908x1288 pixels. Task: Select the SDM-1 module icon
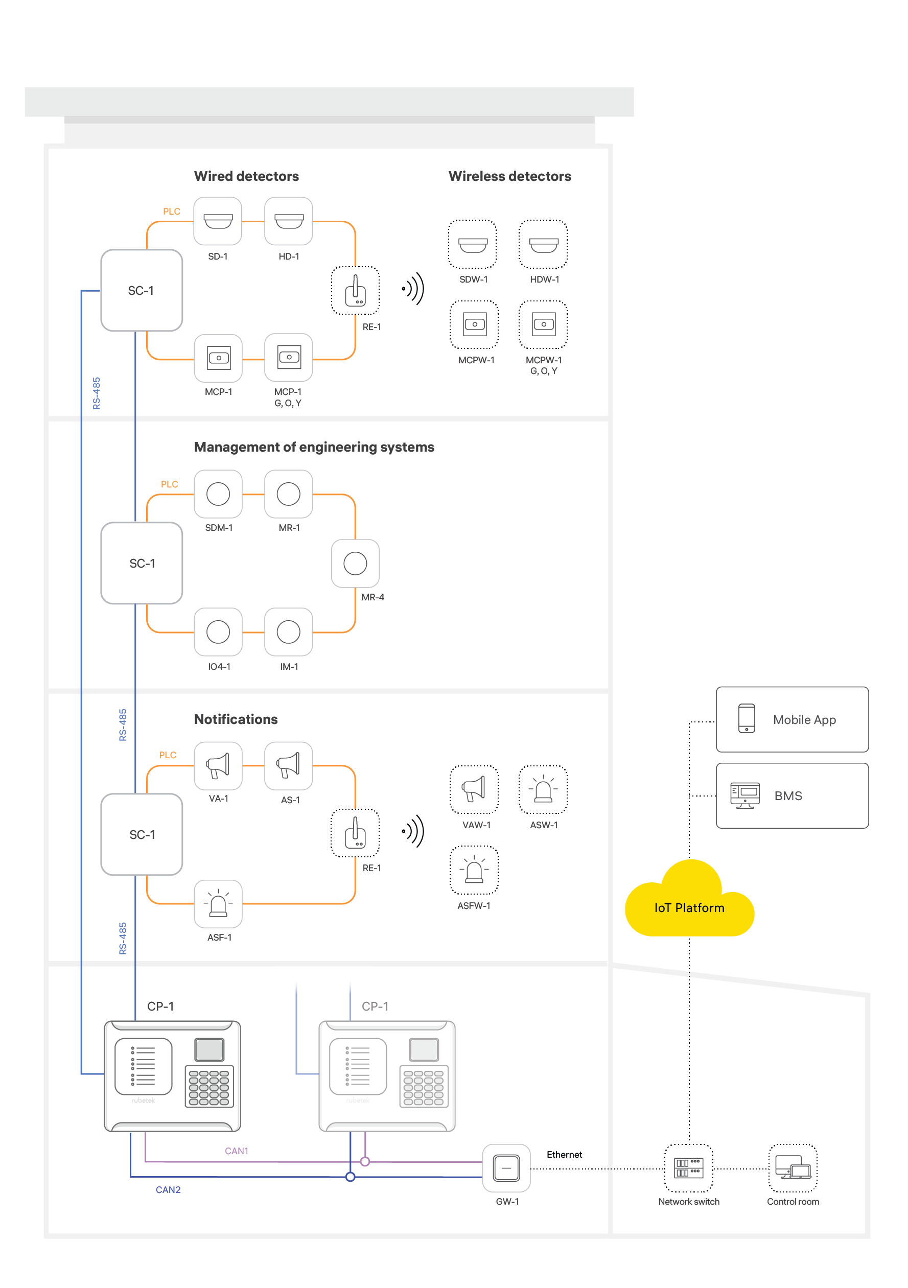coord(218,494)
